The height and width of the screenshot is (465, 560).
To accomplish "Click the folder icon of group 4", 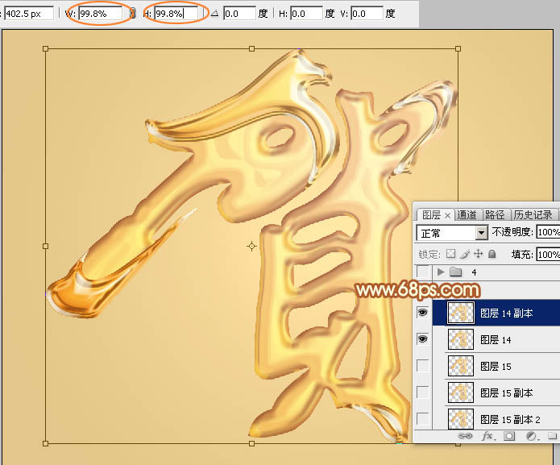I will click(455, 272).
